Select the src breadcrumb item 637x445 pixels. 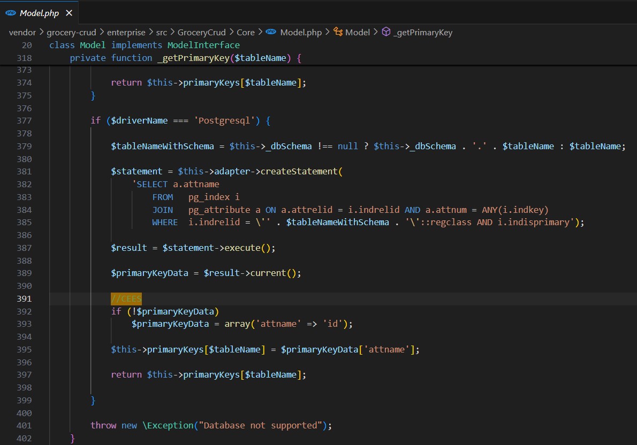(x=162, y=32)
